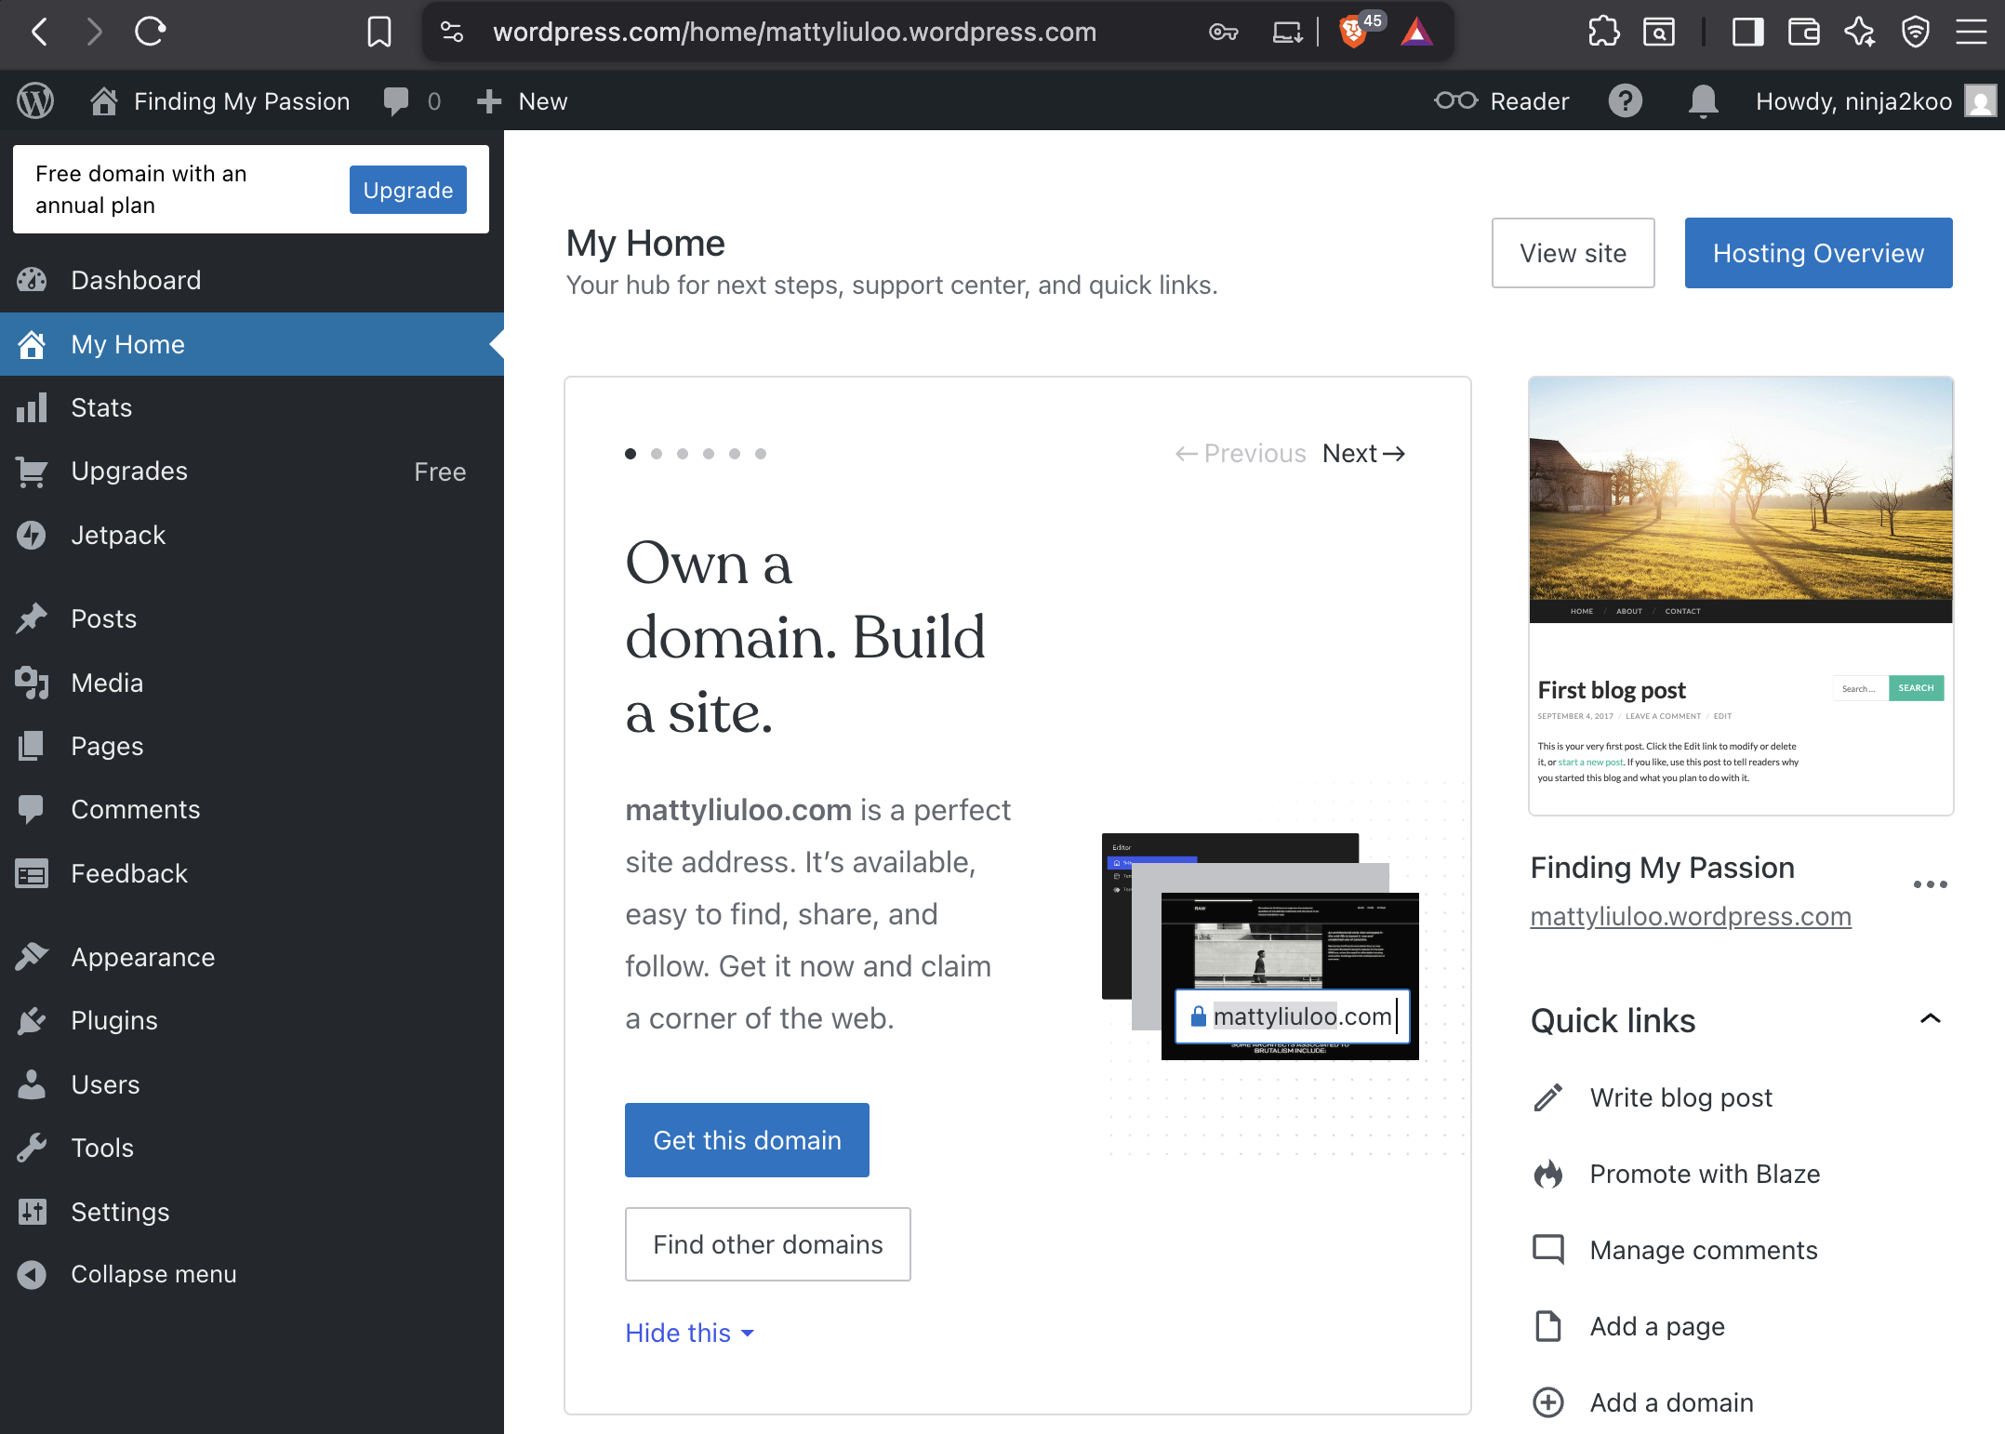Open mattyliuloo.wordpress.com site link
This screenshot has width=2005, height=1434.
[x=1691, y=916]
